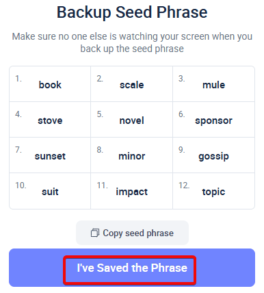Viewport: 264px width, 293px height.
Task: Click the seed word 'topic'
Action: click(213, 192)
